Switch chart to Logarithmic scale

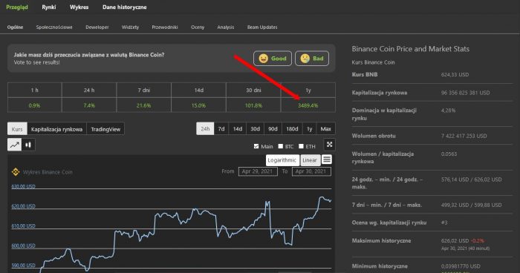[282, 160]
